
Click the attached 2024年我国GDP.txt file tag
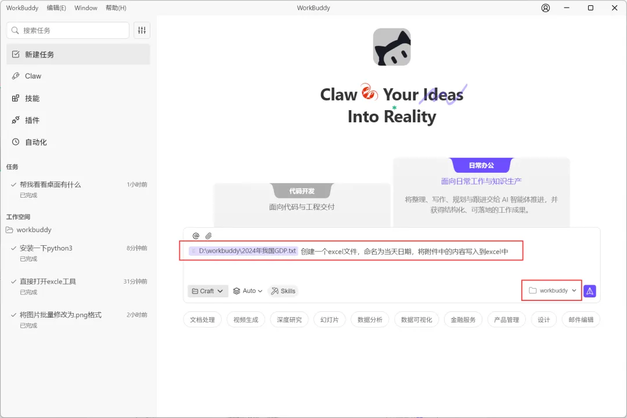[x=243, y=251]
